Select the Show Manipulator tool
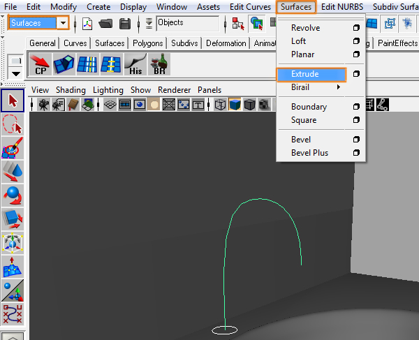The image size is (419, 340). pos(13,290)
